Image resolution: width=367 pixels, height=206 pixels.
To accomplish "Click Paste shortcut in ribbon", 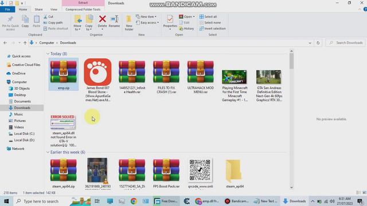I will tap(56, 29).
